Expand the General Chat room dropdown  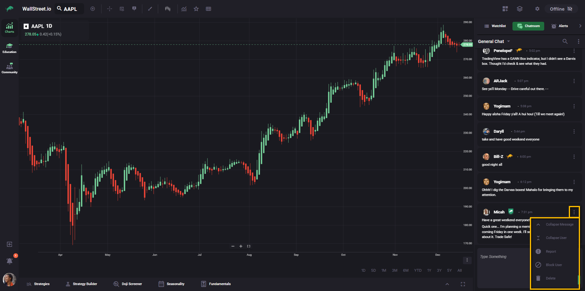[x=508, y=41]
